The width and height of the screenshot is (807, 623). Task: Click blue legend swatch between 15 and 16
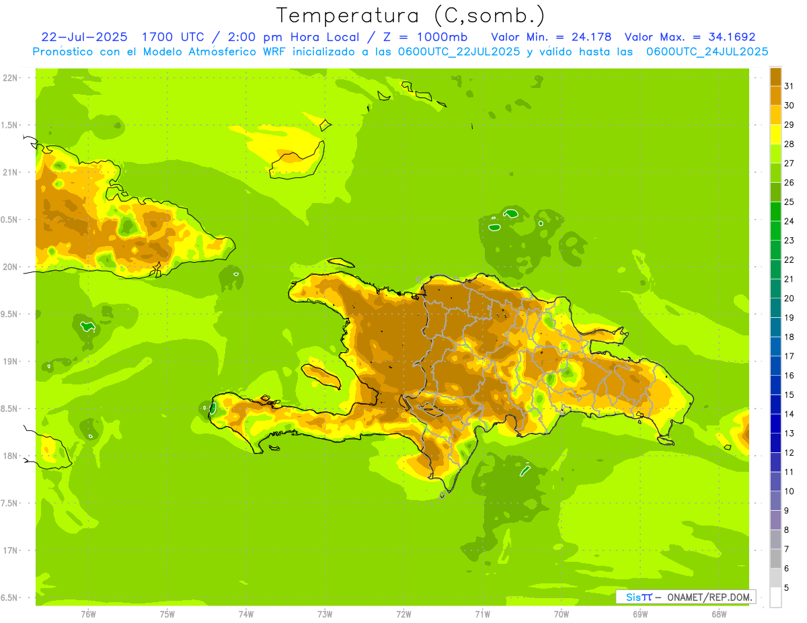[775, 385]
